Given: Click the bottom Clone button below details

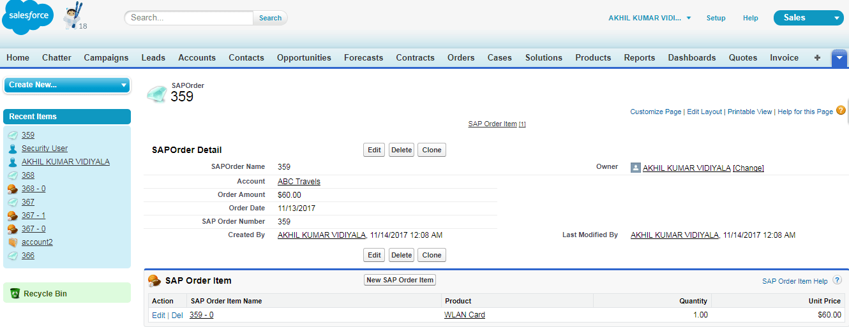Looking at the screenshot, I should (432, 255).
